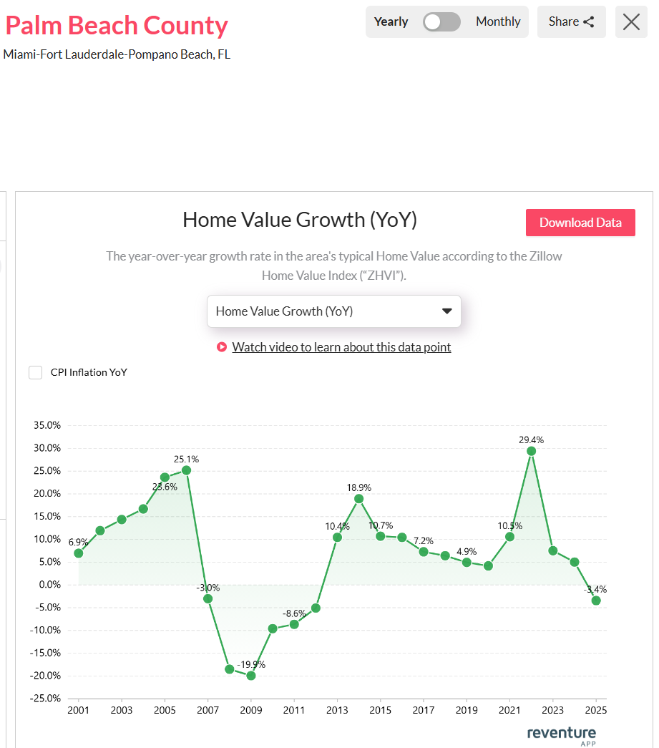659x748 pixels.
Task: Enable the CPI Inflation YoY checkbox
Action: [x=35, y=372]
